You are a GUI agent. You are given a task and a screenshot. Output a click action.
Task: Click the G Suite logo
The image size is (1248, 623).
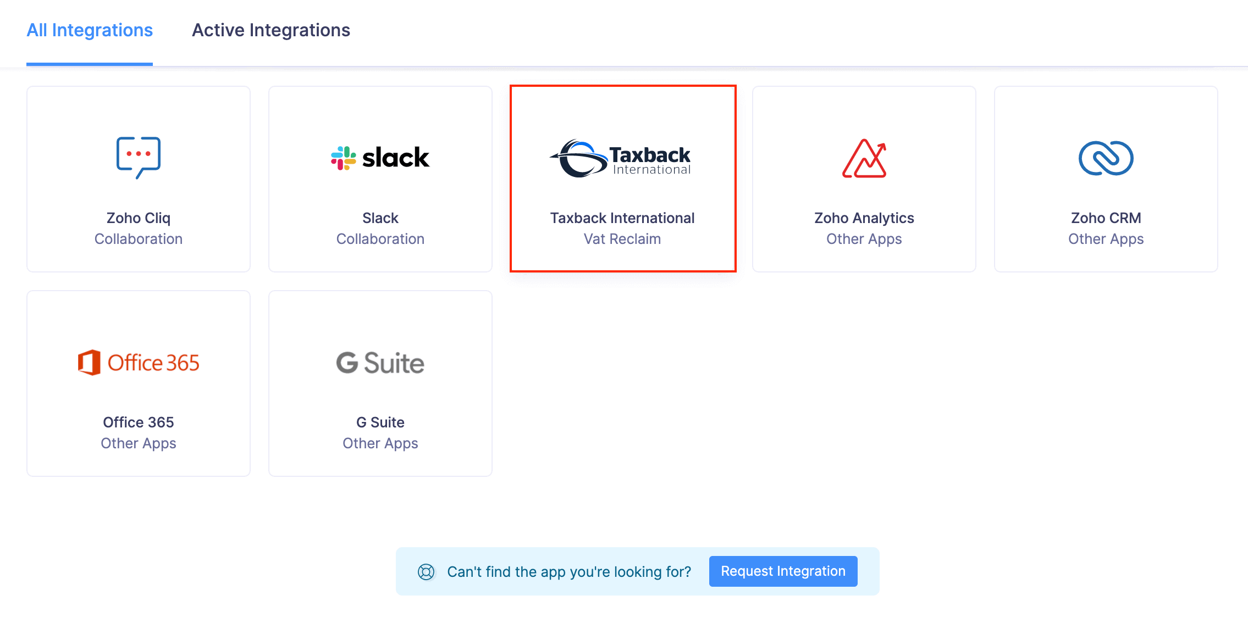[x=380, y=363]
